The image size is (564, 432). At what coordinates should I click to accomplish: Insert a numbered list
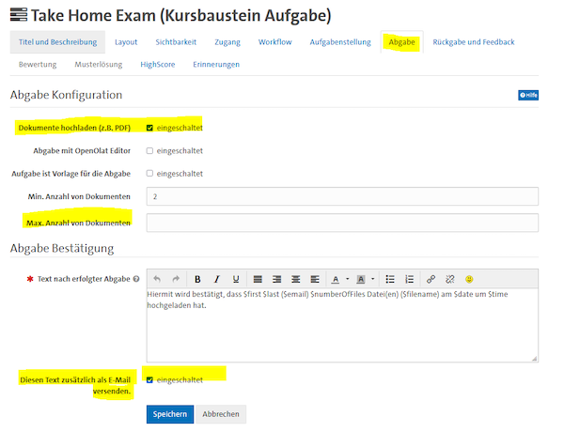409,279
